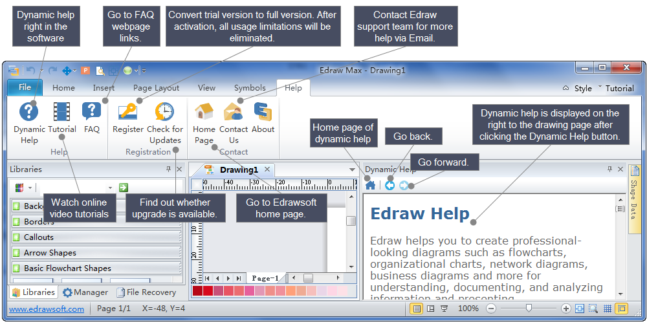Viewport: 647px width, 326px height.
Task: Click the zoom-selection magnifier in status bar
Action: 593,309
